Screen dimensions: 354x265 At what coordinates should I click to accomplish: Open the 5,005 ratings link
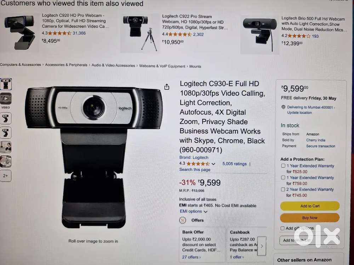(234, 164)
